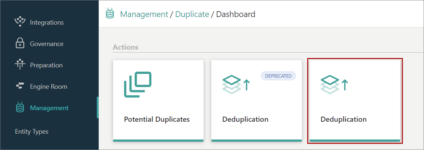Follow the Management breadcrumb link
424x150 pixels.
tap(144, 14)
